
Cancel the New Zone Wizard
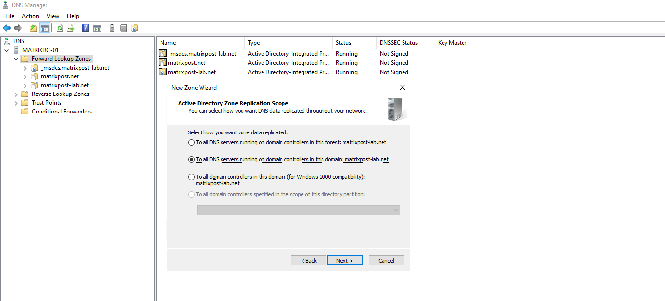tap(386, 261)
